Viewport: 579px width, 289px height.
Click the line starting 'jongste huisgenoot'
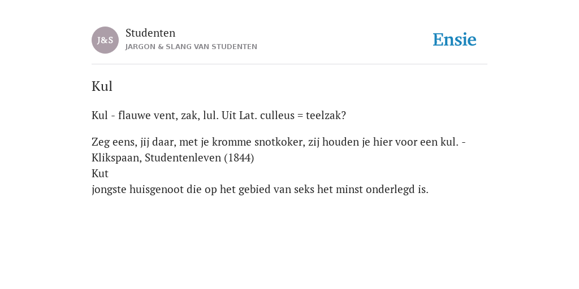260,190
